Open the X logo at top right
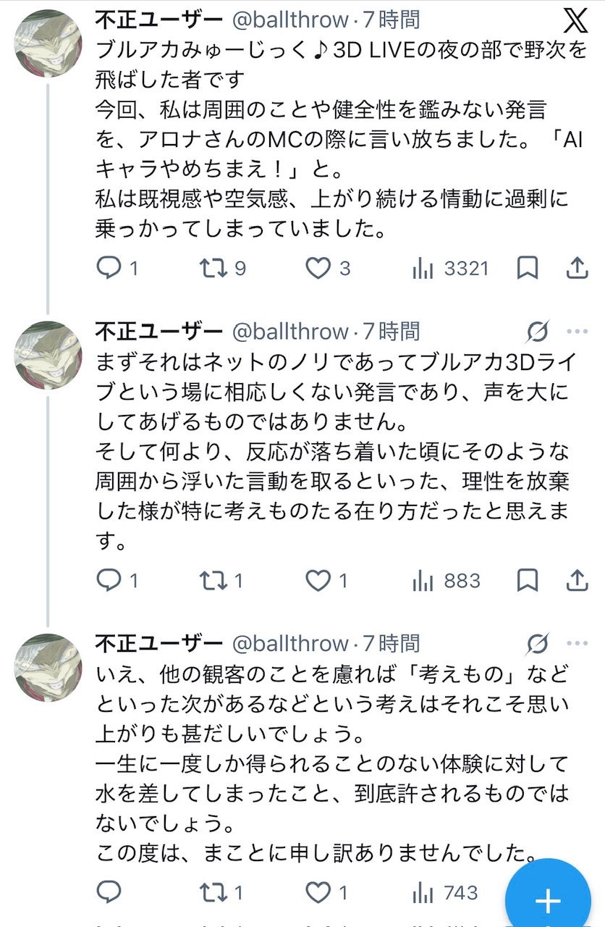This screenshot has width=605, height=927. (575, 22)
